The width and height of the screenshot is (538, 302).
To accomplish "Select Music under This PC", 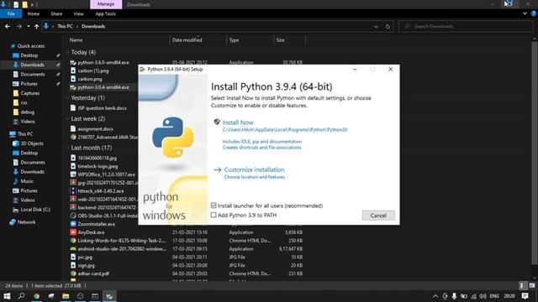I will coord(27,181).
